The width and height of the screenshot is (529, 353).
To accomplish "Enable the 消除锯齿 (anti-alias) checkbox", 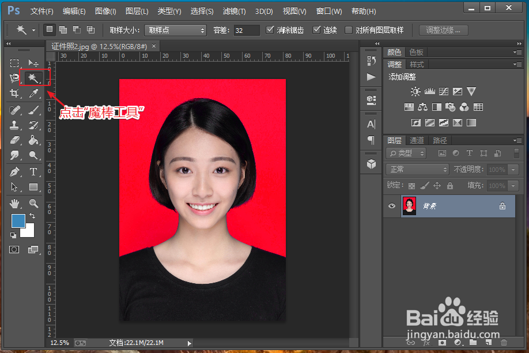I will coord(270,30).
